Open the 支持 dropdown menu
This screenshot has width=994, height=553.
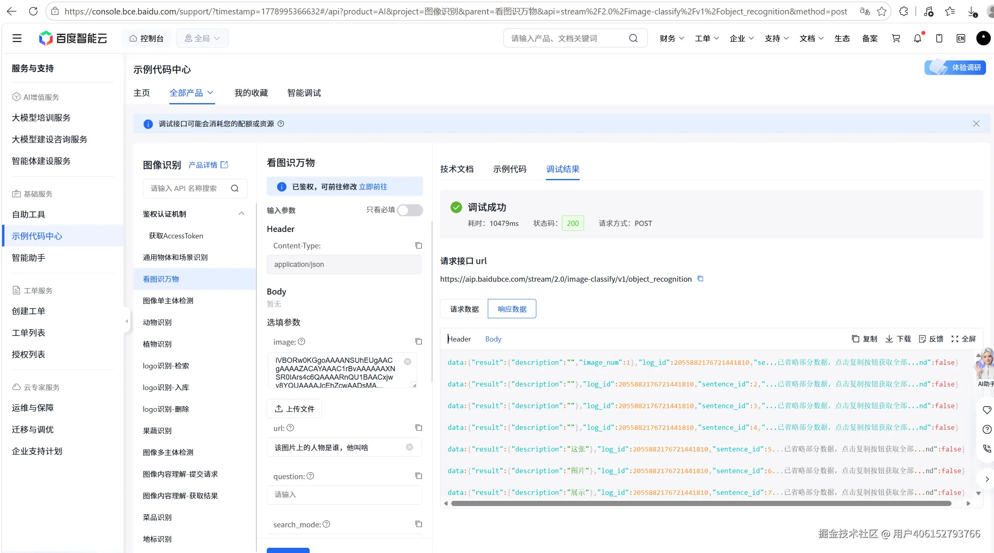777,38
